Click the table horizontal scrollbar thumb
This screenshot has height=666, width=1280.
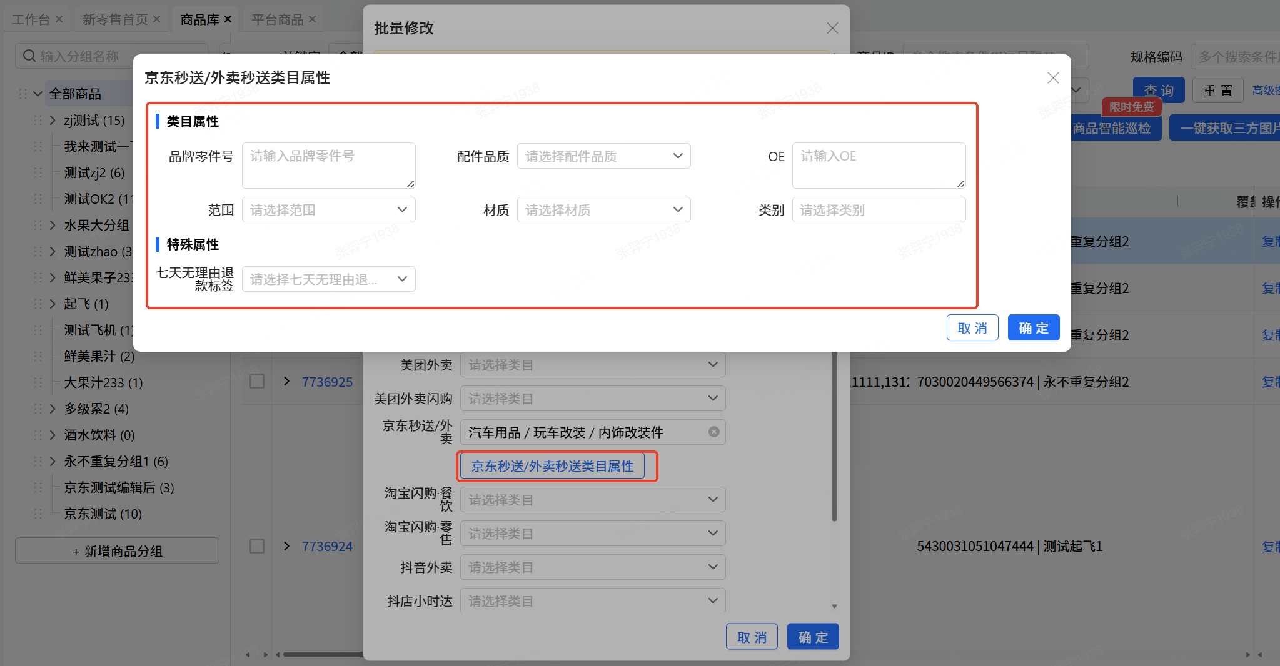click(323, 655)
